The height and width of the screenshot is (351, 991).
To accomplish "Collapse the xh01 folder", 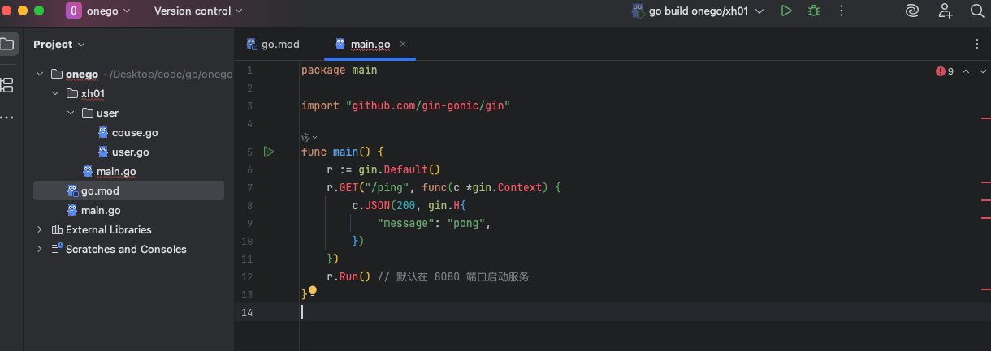I will (55, 93).
